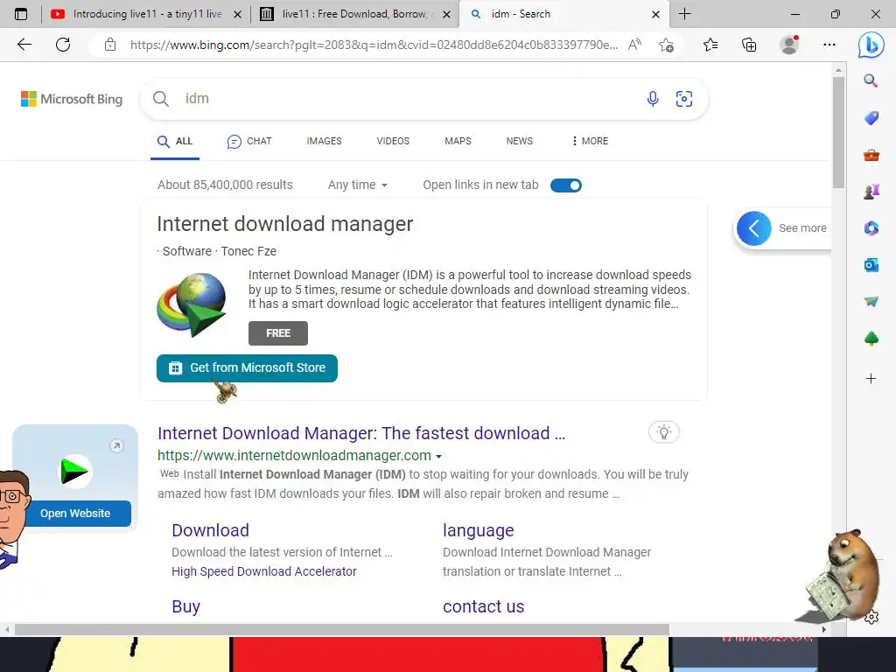Click the Open Website button

click(x=75, y=513)
